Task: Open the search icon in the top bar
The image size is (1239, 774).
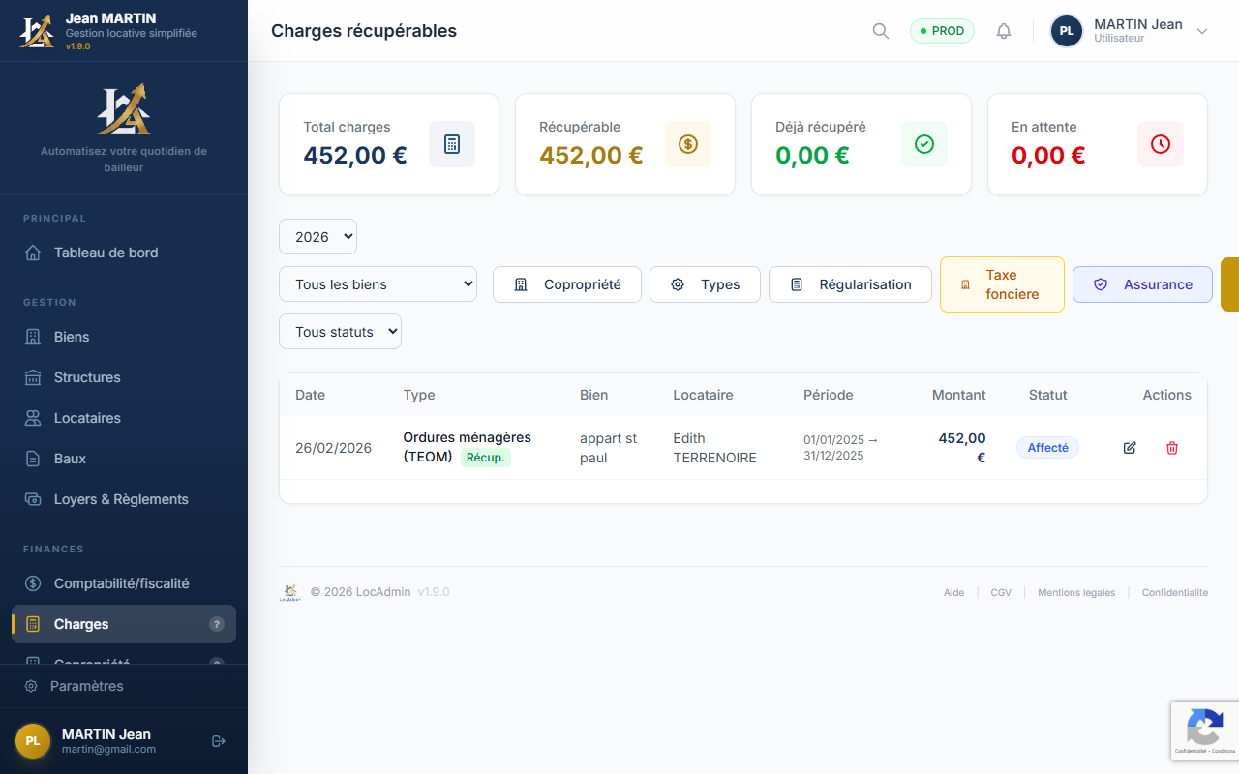Action: 880,30
